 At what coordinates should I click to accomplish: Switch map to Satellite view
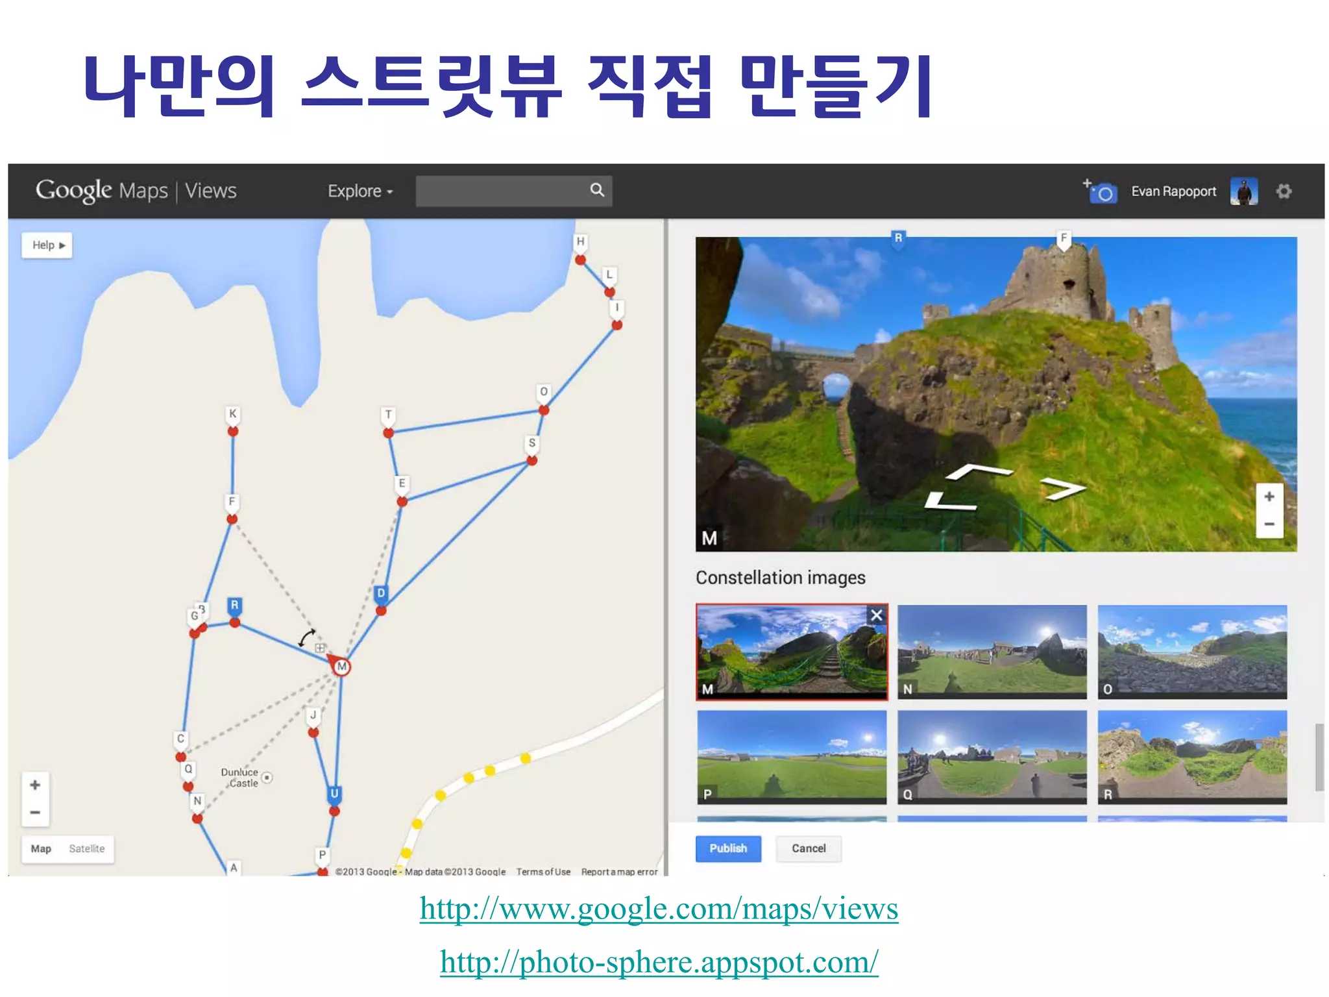point(86,849)
